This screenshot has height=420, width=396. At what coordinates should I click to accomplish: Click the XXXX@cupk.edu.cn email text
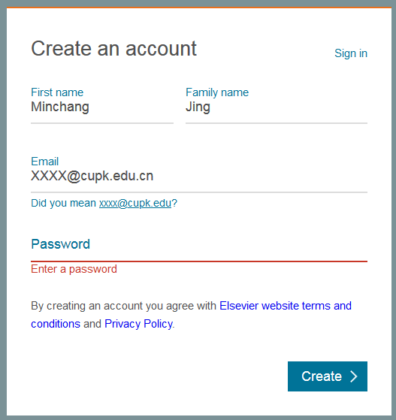click(x=92, y=177)
